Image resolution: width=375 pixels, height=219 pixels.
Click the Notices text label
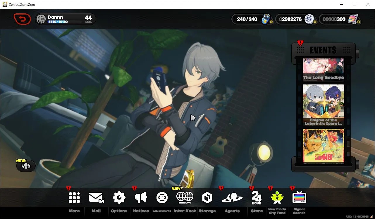point(141,211)
